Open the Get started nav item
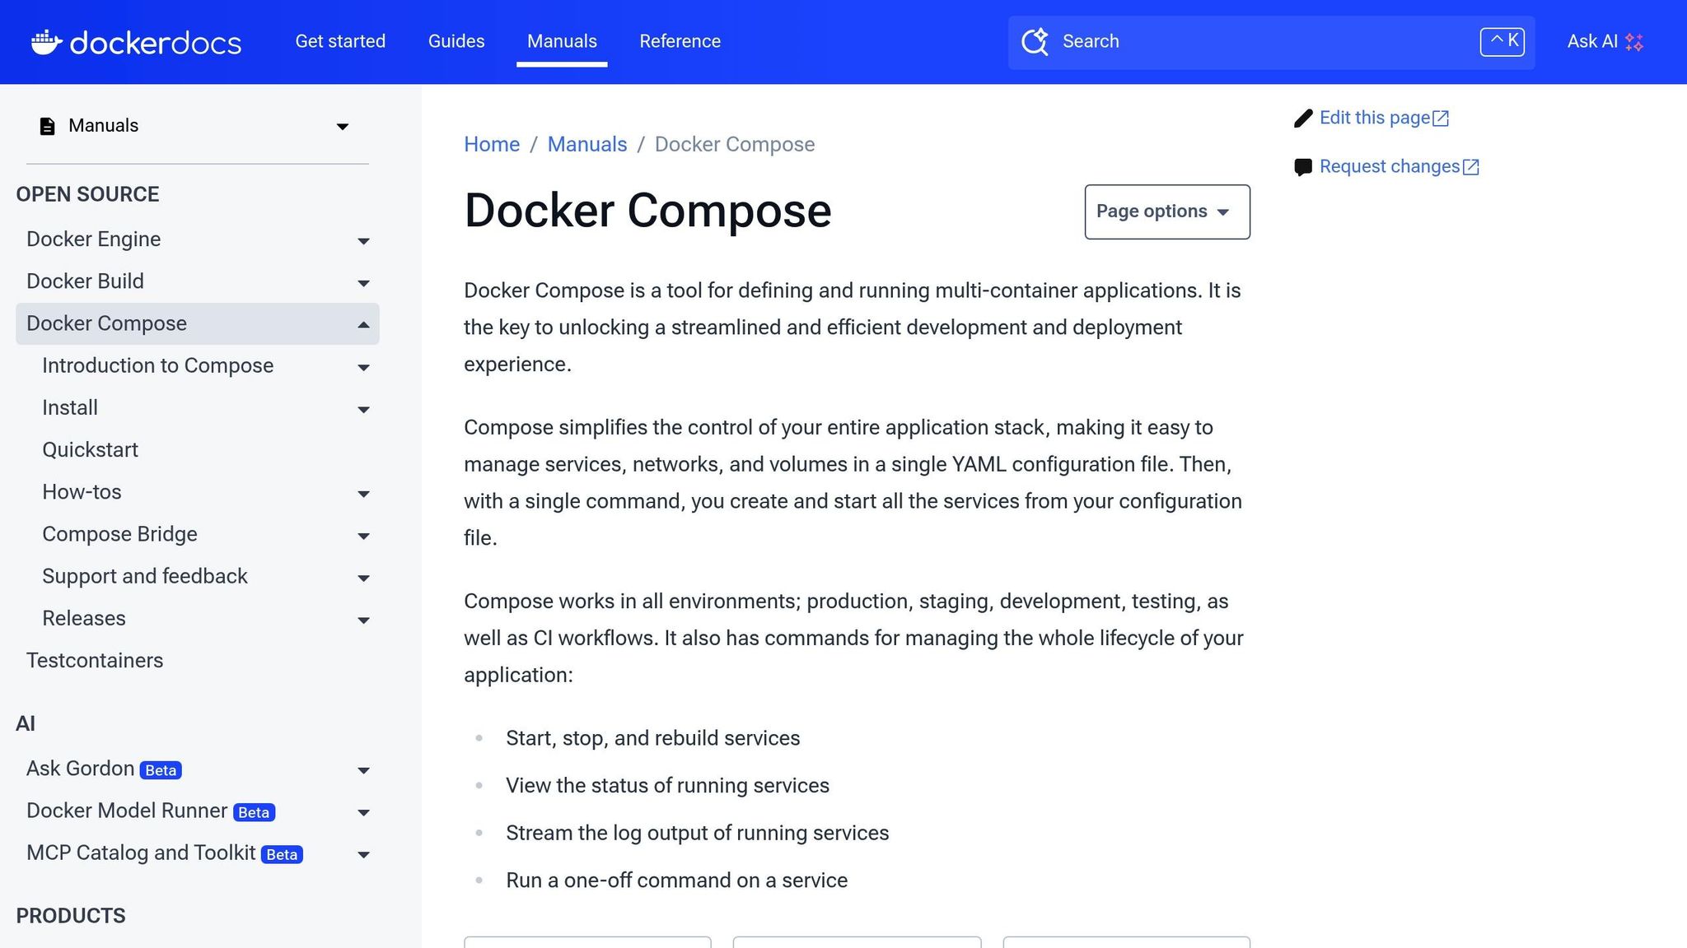Screen dimensions: 1687x948 340,41
